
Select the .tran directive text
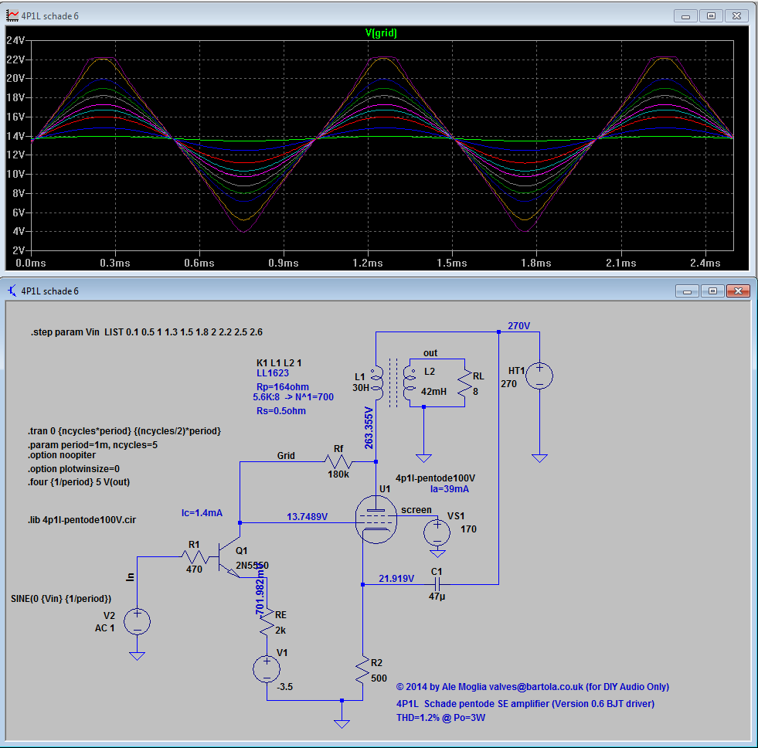[x=124, y=431]
